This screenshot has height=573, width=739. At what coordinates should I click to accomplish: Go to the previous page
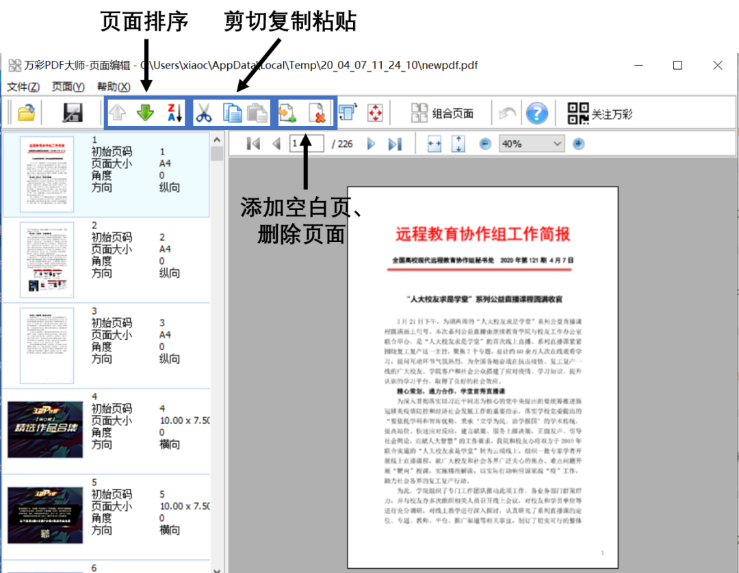click(276, 144)
